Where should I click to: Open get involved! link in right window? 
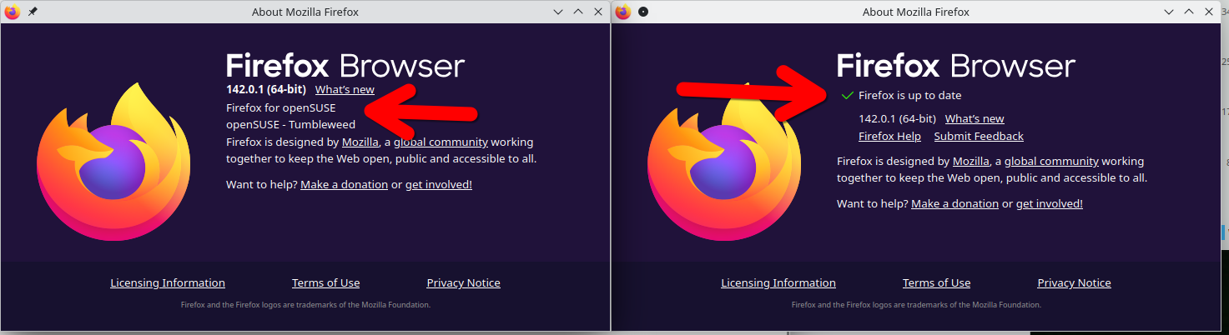1050,203
